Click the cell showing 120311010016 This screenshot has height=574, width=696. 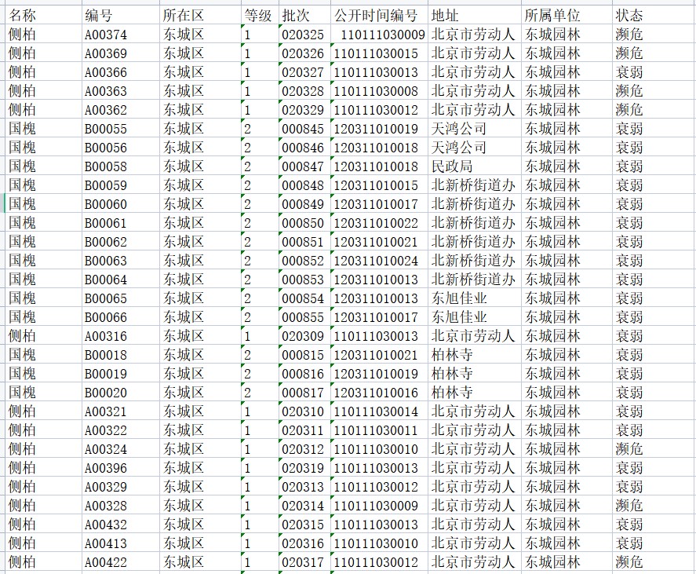coord(376,393)
